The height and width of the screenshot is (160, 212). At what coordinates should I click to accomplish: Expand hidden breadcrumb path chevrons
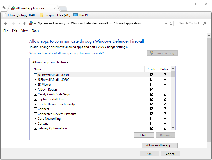pyautogui.click(x=35, y=23)
